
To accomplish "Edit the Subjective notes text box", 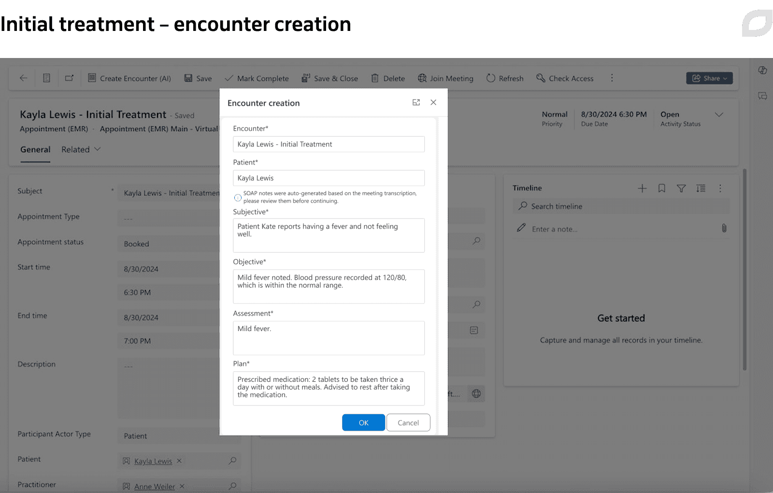I will [329, 235].
